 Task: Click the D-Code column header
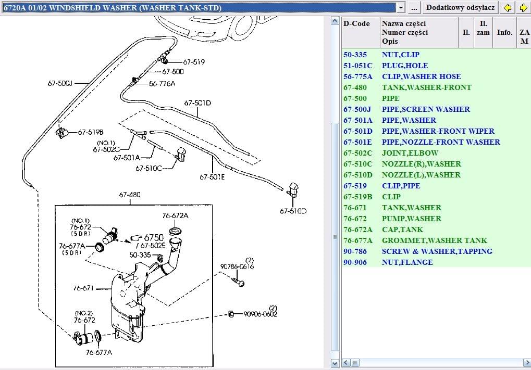point(361,32)
